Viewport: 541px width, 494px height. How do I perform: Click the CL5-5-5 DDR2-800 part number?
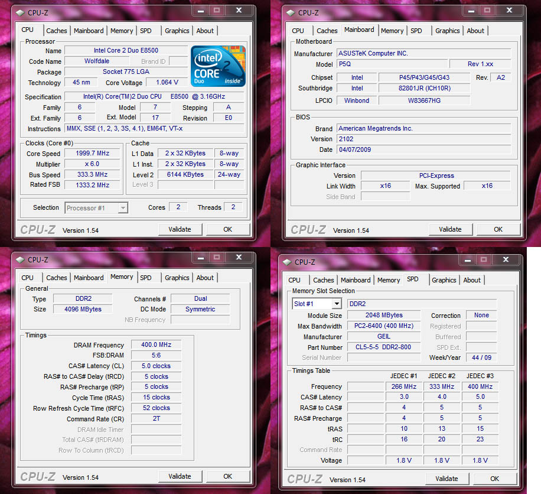point(384,347)
